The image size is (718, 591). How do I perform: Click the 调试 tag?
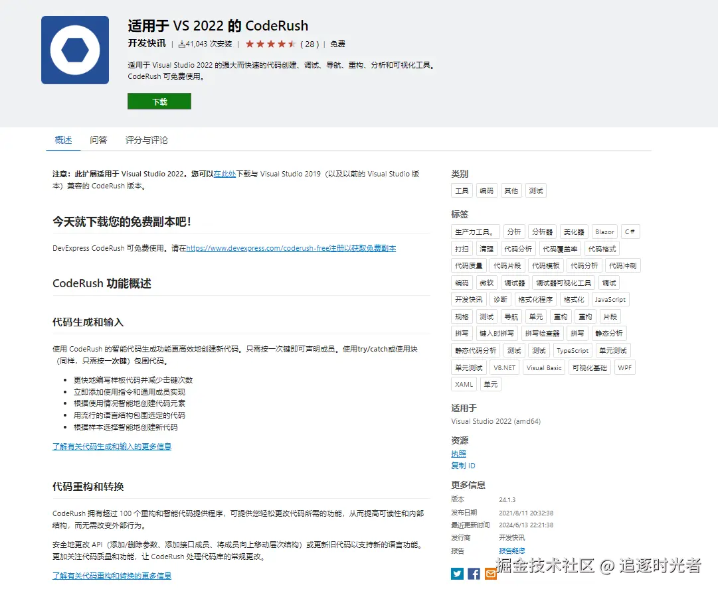coord(609,283)
